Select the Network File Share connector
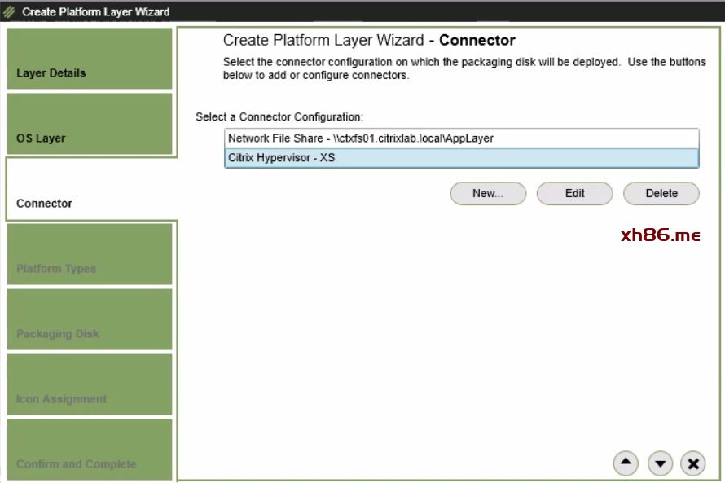Screen dimensions: 725x483 pyautogui.click(x=461, y=138)
